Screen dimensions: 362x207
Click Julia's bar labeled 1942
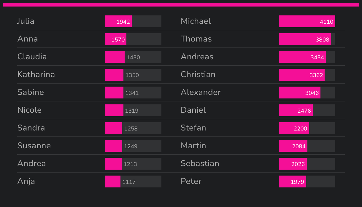(x=118, y=21)
